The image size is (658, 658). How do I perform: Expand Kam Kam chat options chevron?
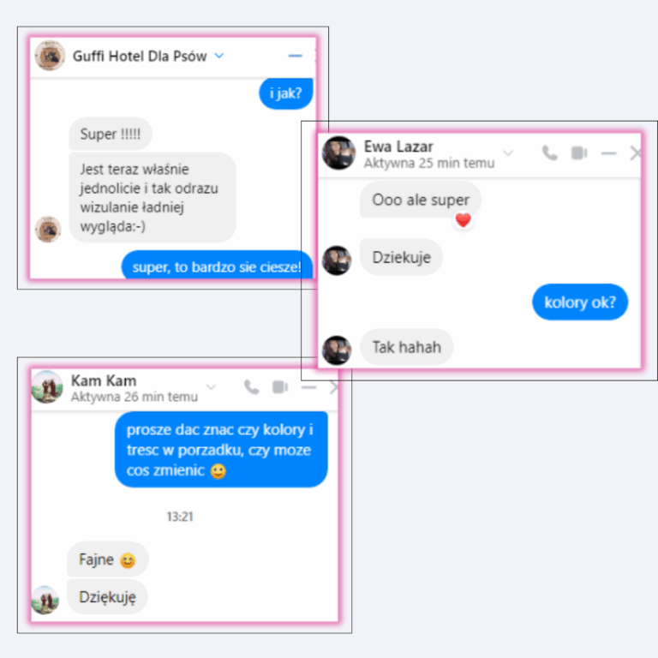pos(211,387)
